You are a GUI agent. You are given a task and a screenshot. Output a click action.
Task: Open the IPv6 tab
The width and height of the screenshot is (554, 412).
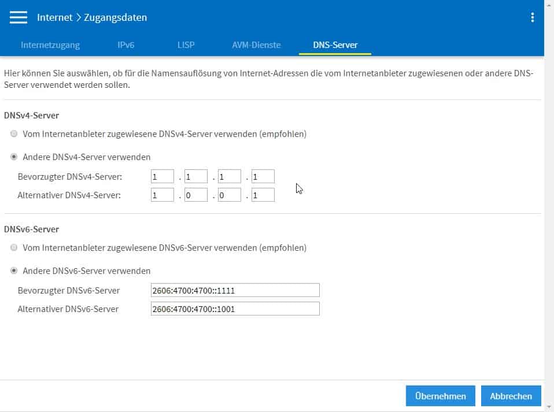125,44
